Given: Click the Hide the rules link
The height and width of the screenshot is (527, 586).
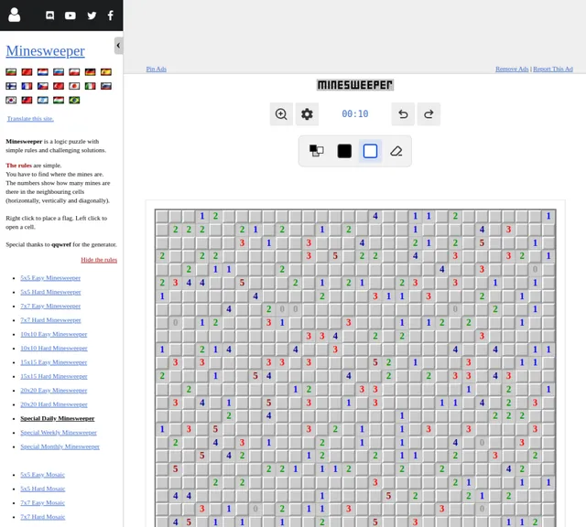Looking at the screenshot, I should (x=99, y=260).
